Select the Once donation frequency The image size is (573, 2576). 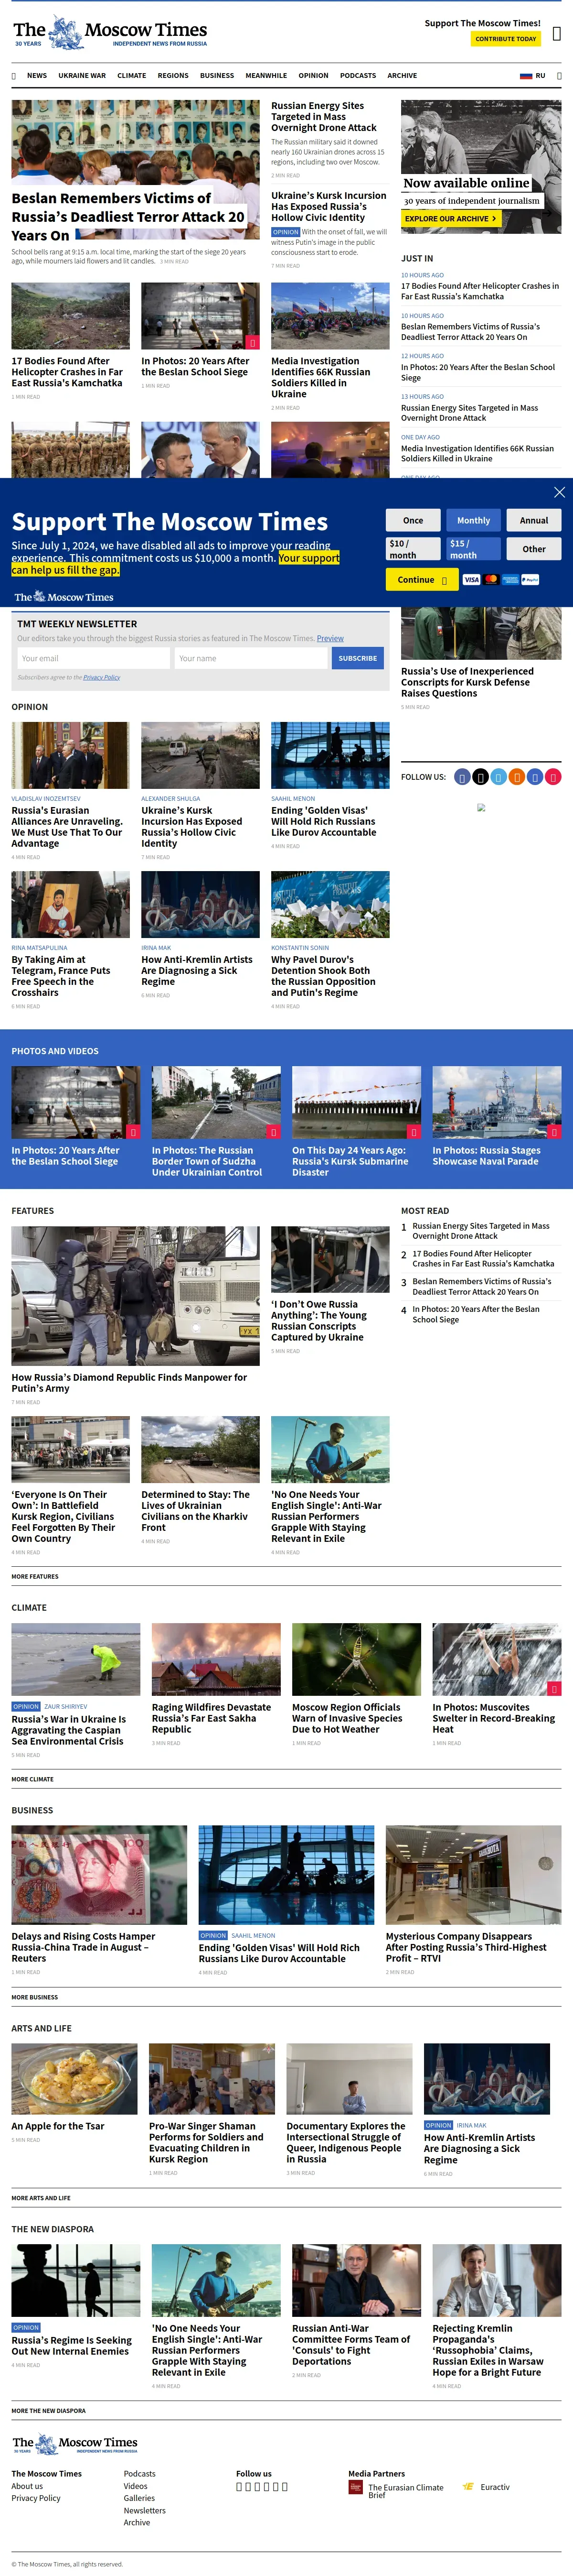tap(414, 520)
